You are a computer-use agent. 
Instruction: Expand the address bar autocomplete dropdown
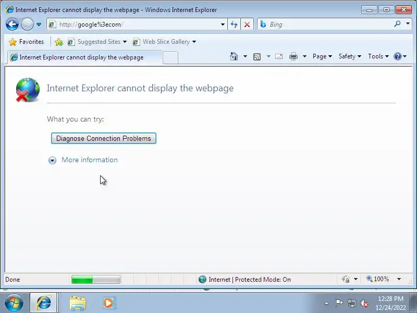click(223, 25)
